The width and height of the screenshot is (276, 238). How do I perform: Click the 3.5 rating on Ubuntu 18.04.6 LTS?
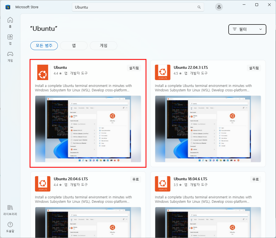tap(178, 185)
